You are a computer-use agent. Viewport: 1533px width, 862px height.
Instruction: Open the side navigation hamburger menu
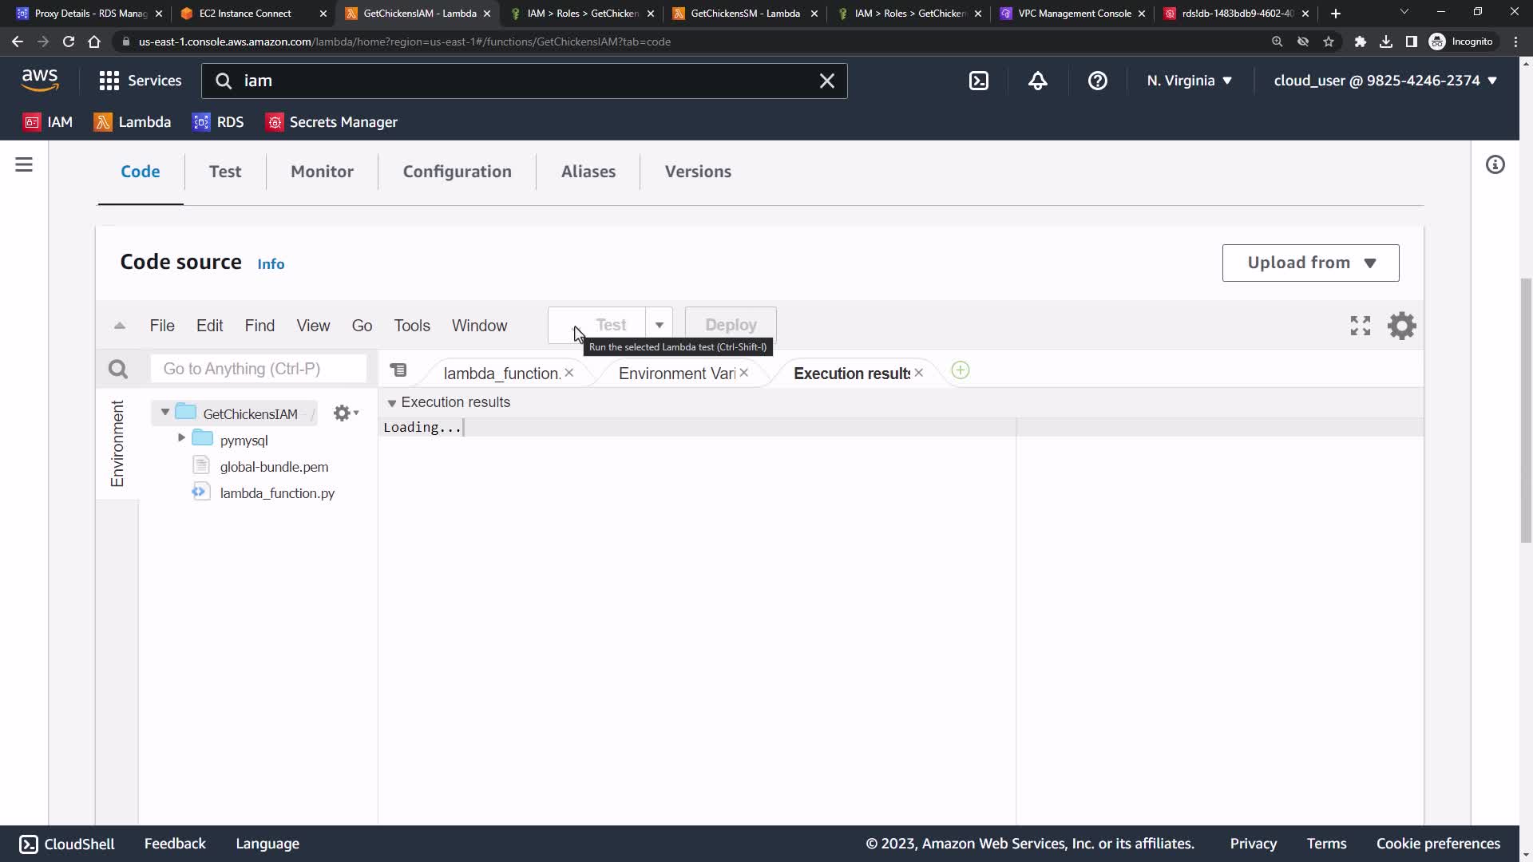[24, 165]
